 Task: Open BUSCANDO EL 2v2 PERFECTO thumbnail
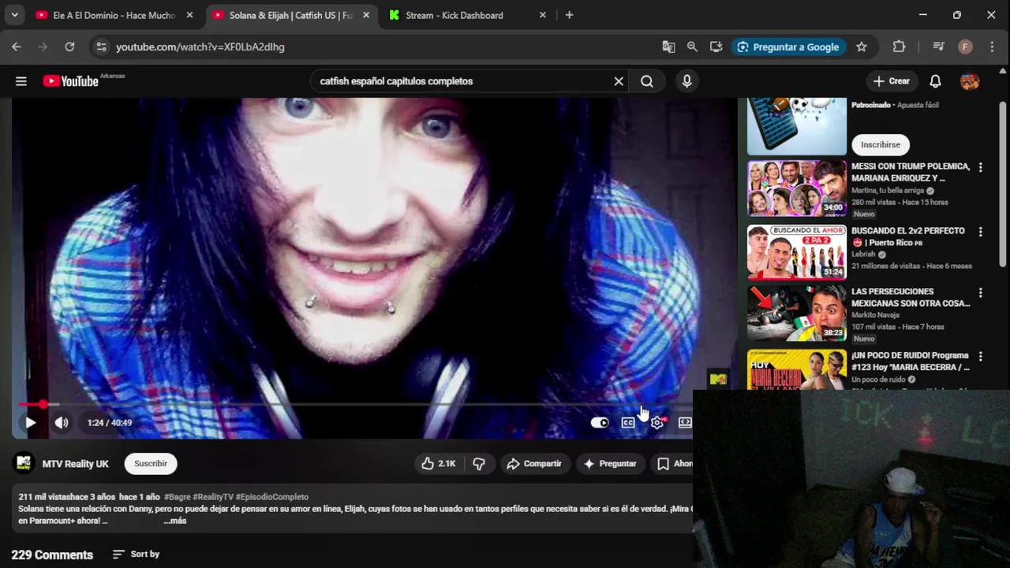(797, 252)
